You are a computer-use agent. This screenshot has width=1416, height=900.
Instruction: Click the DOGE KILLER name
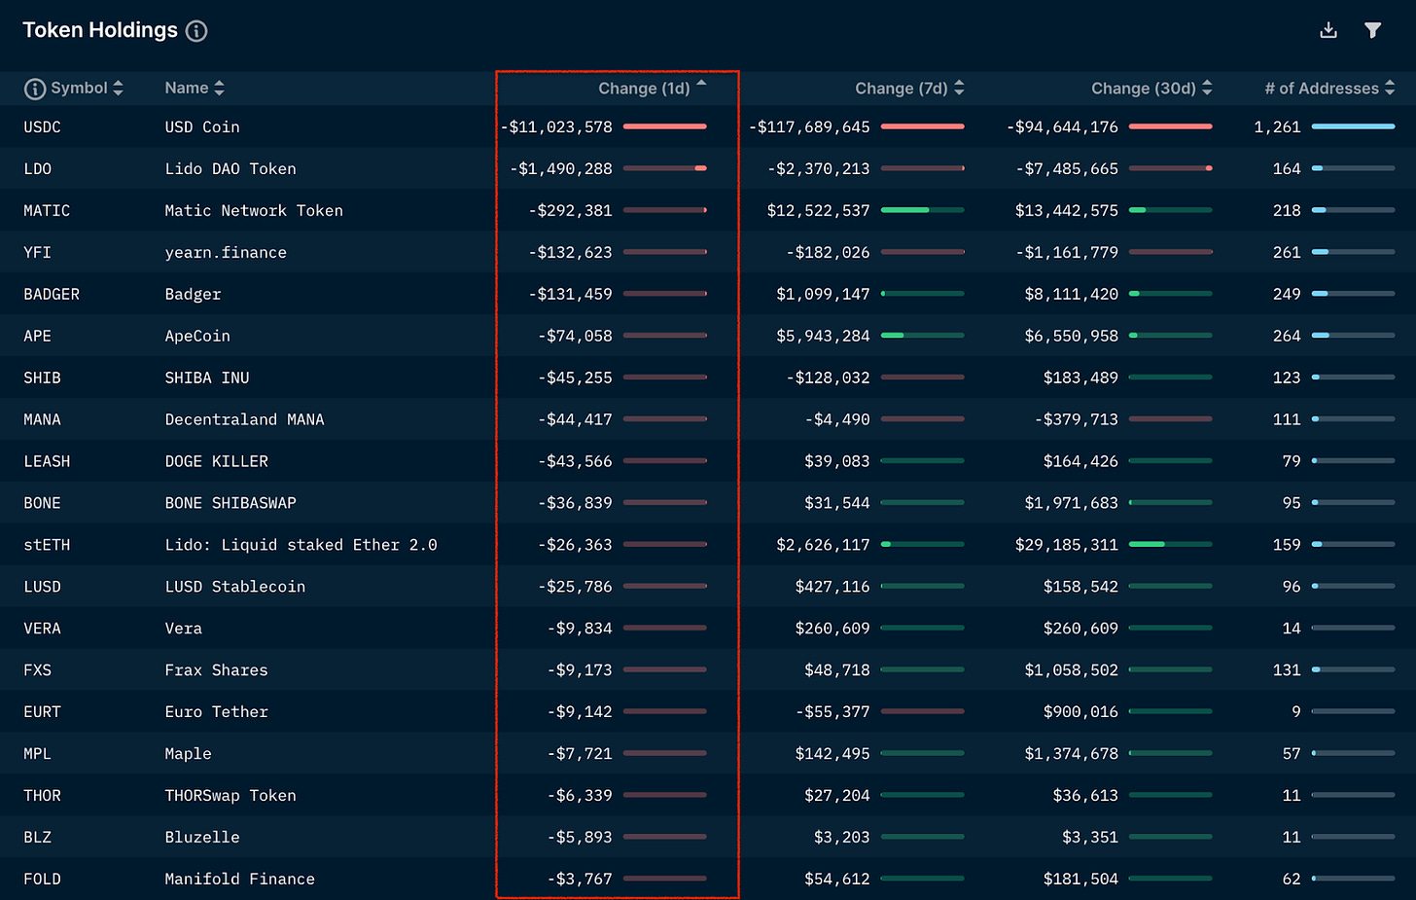tap(217, 462)
